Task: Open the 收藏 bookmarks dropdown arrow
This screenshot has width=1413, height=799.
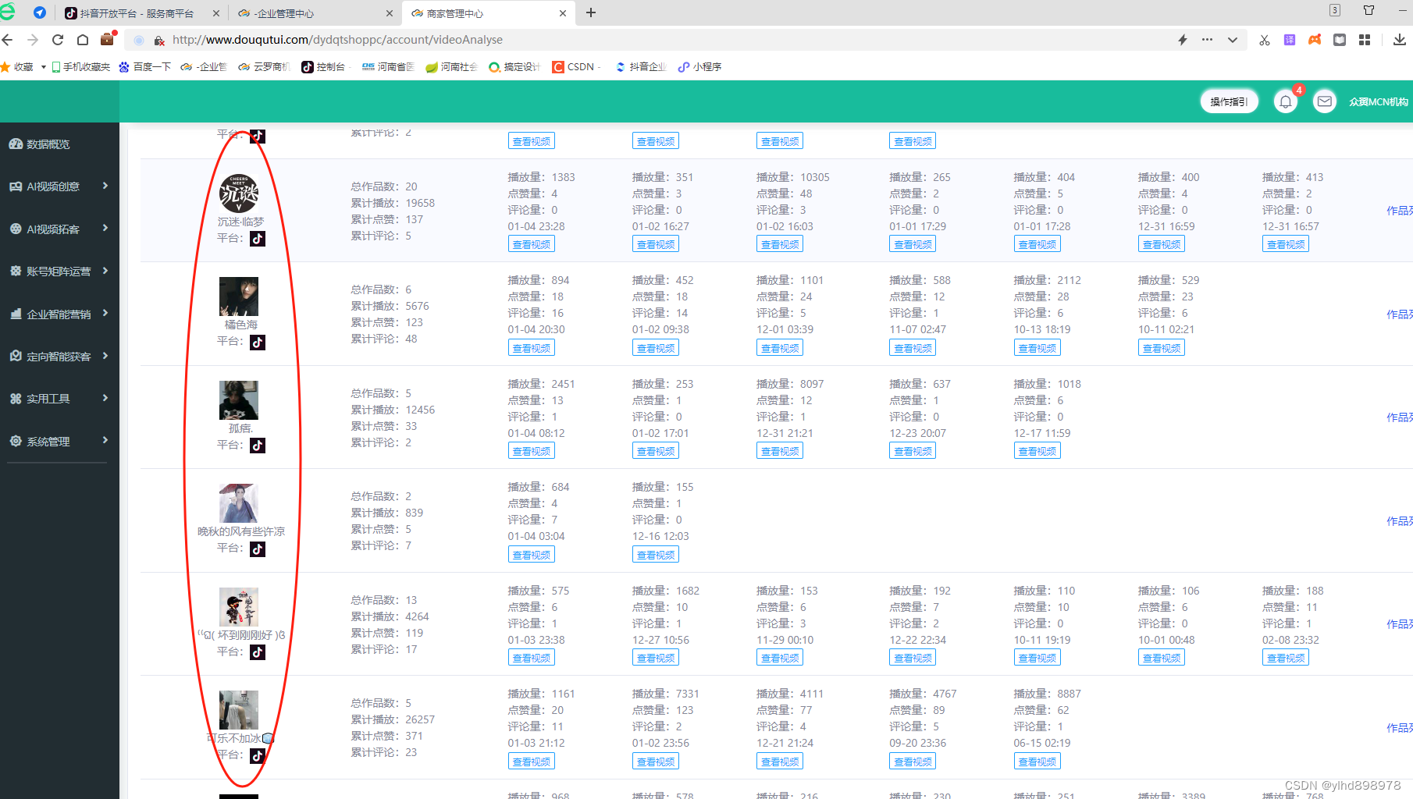Action: (x=44, y=67)
